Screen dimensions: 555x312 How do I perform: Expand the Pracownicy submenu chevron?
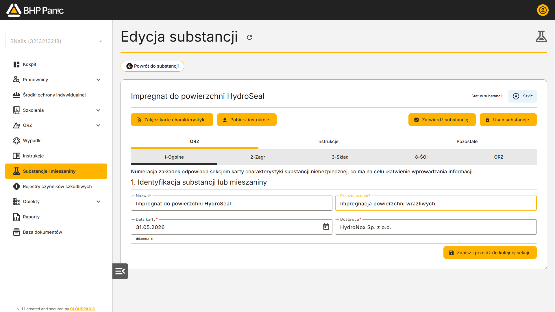[x=98, y=80]
